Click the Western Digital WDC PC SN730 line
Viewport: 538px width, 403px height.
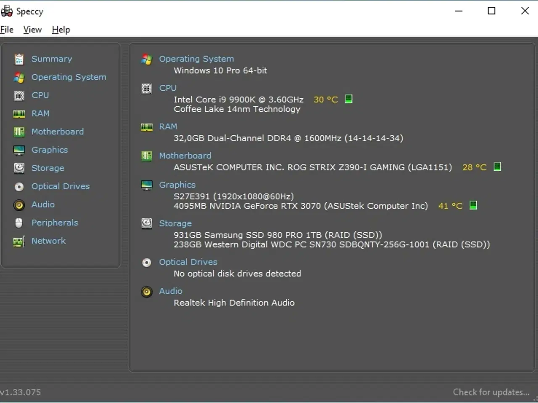coord(332,244)
